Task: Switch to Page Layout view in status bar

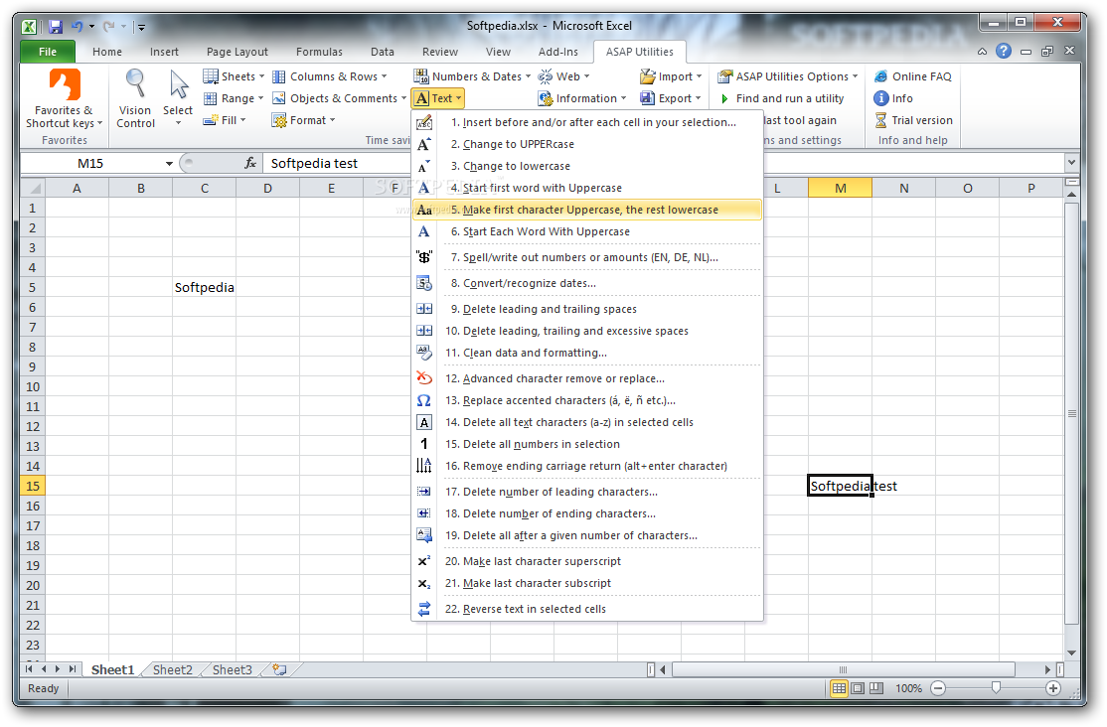Action: coord(857,688)
